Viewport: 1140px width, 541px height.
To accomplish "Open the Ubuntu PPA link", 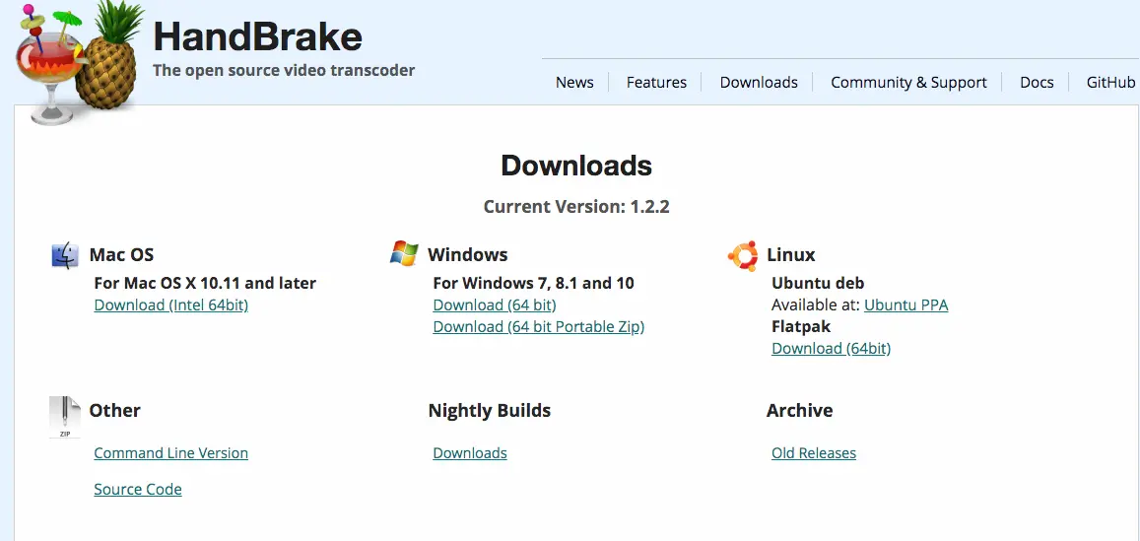I will 905,305.
